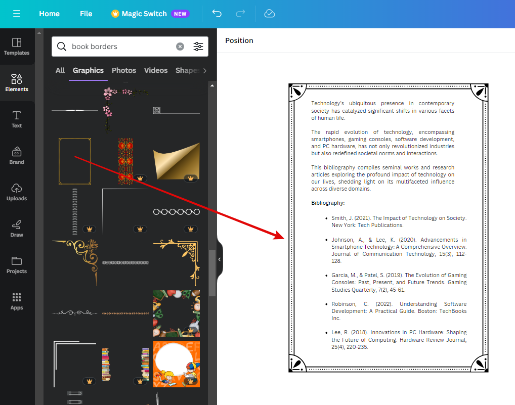Select the thin white divider line graphic
515x405 pixels.
(x=75, y=110)
